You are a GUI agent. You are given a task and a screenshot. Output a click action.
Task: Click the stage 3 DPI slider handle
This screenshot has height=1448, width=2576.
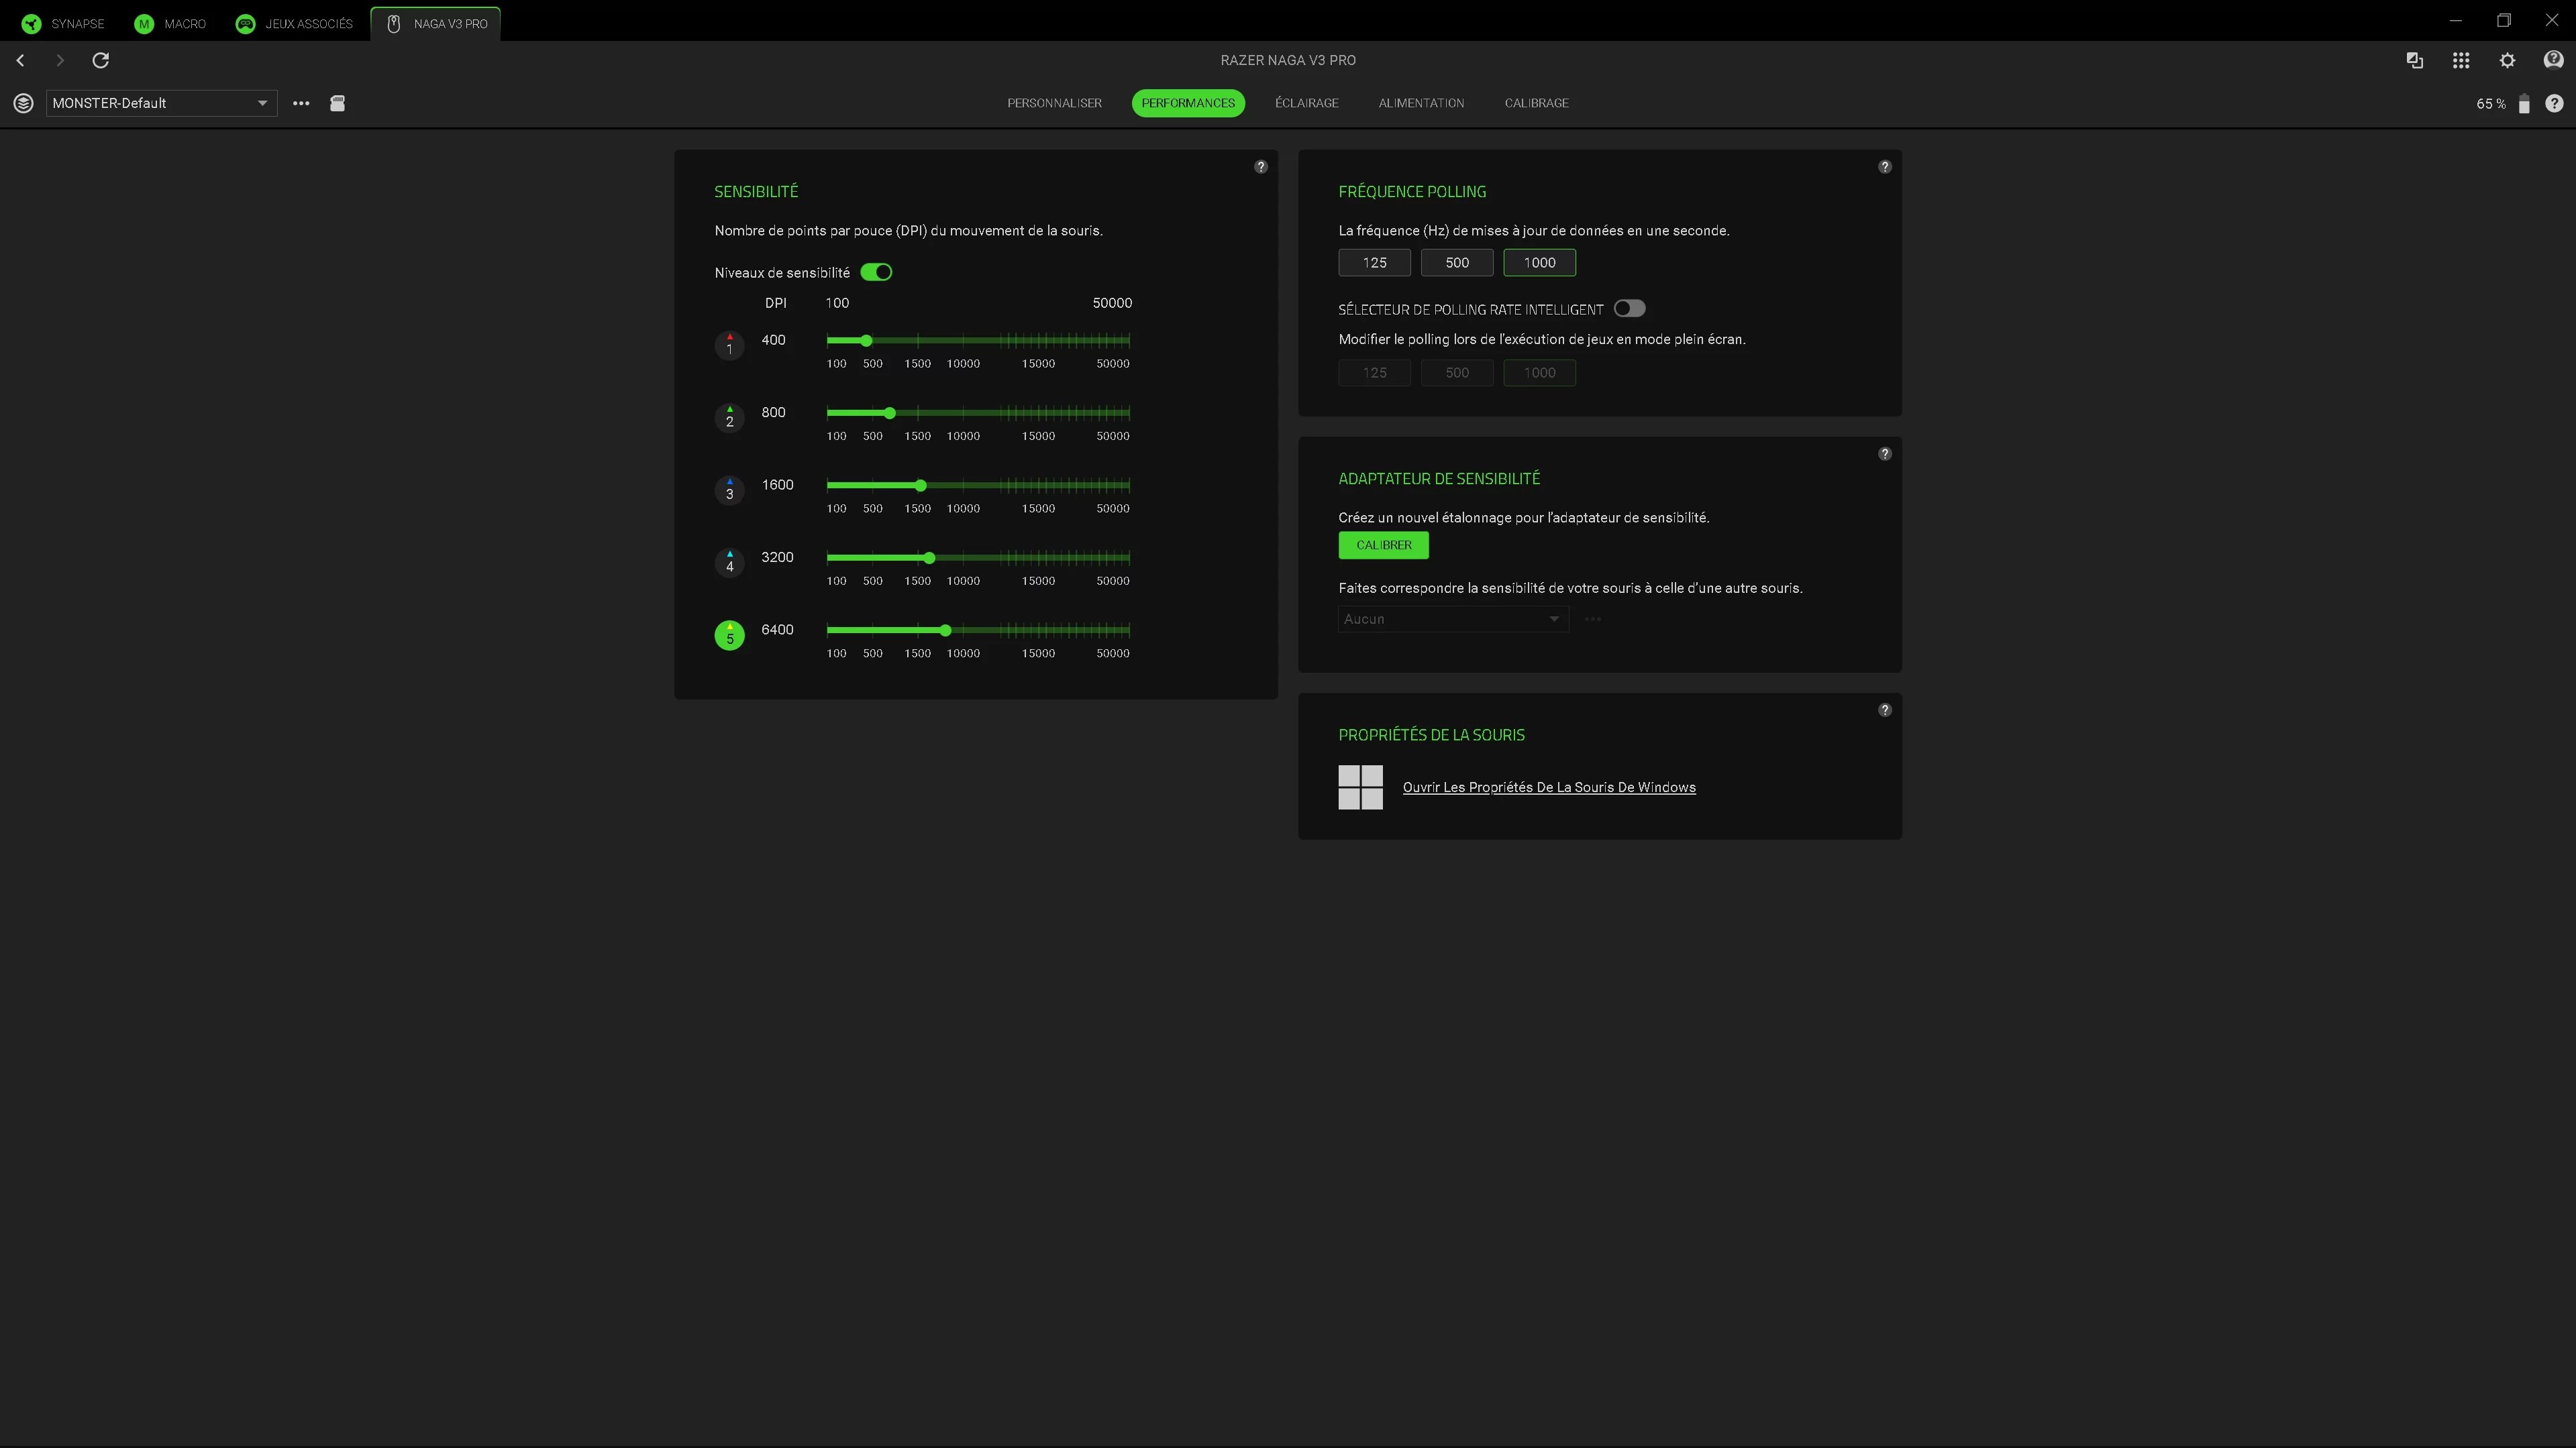pos(921,486)
